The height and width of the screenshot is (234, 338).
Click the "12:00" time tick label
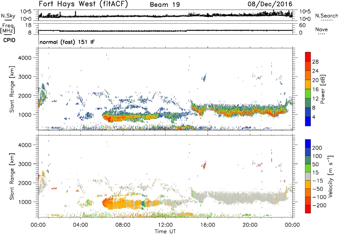(x=165, y=225)
